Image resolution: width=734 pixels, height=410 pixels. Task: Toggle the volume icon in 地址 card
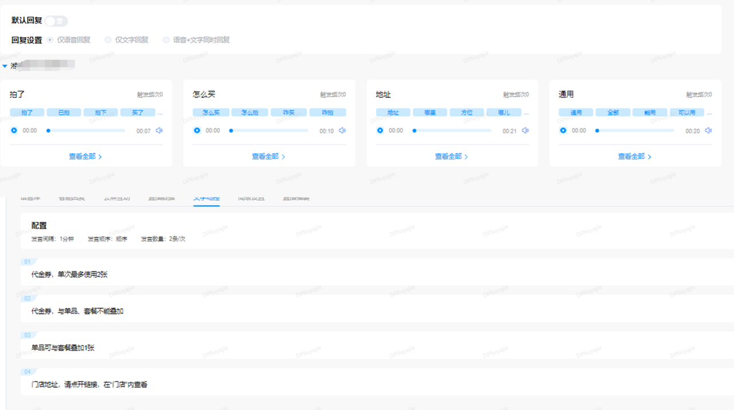[x=525, y=131]
